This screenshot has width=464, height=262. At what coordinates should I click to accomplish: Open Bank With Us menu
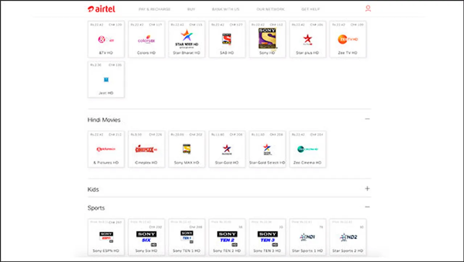(226, 9)
